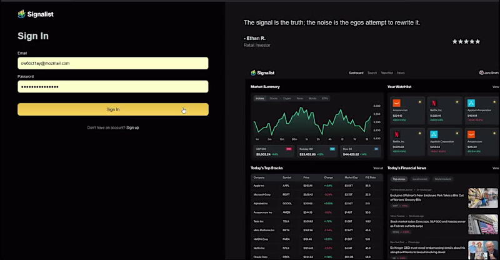This screenshot has width=500, height=260.
Task: Click View all beside Today's Top Stocks
Action: [378, 168]
